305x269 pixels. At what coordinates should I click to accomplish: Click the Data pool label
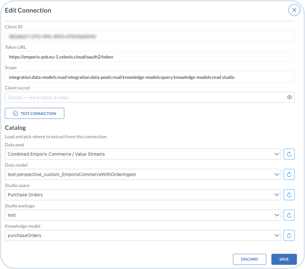pos(15,145)
